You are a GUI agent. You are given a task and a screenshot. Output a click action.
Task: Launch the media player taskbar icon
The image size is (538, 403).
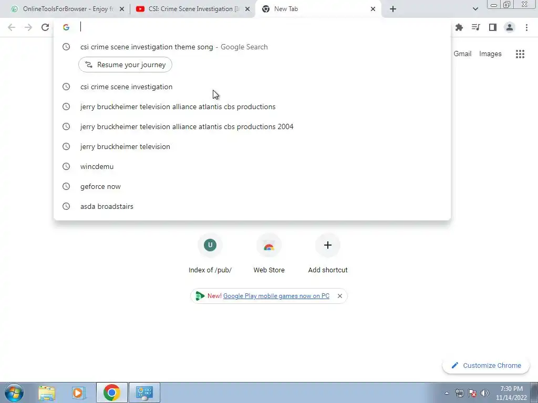[79, 393]
